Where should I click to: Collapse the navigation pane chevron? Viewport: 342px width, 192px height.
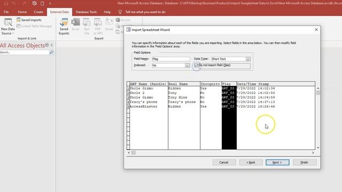pos(52,45)
